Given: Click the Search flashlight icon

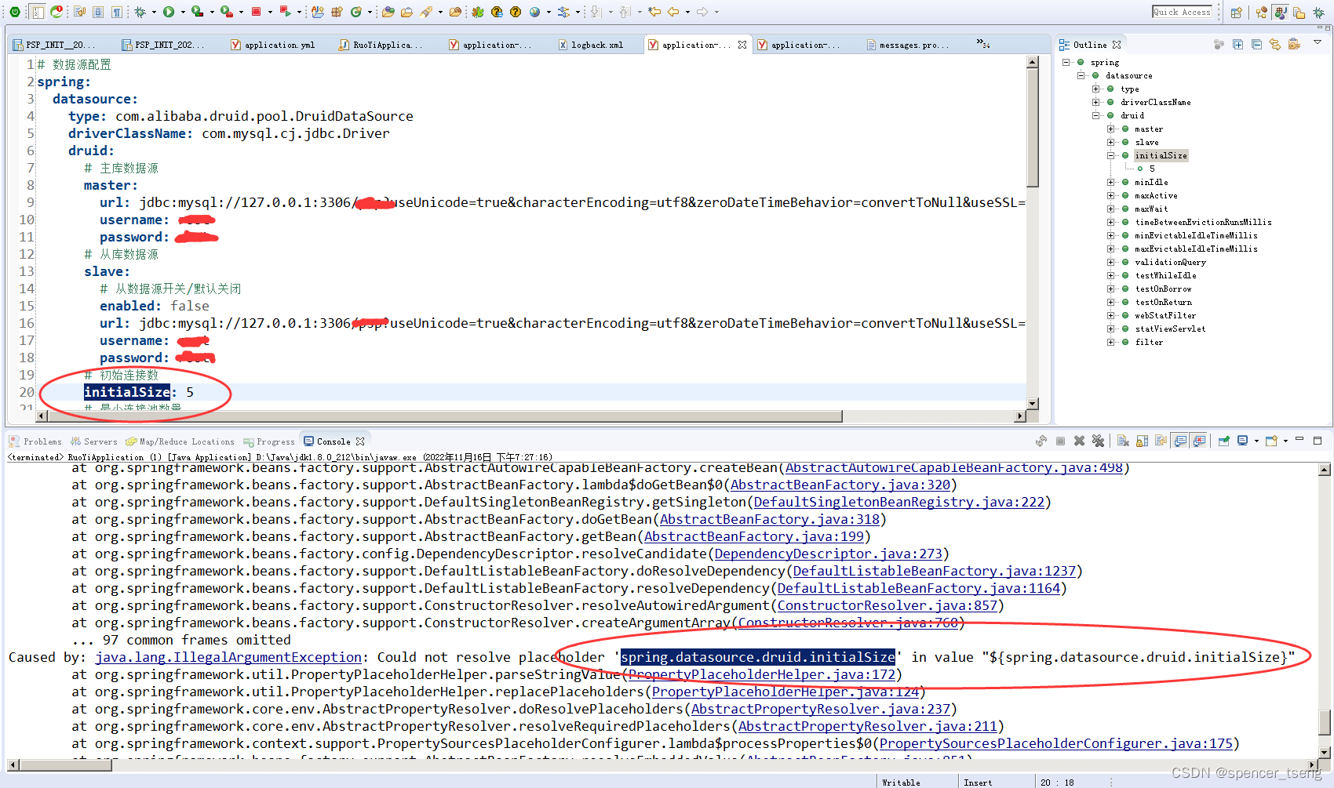Looking at the screenshot, I should click(x=426, y=12).
